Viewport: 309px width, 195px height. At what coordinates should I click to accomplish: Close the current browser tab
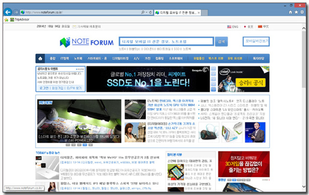click(x=199, y=13)
